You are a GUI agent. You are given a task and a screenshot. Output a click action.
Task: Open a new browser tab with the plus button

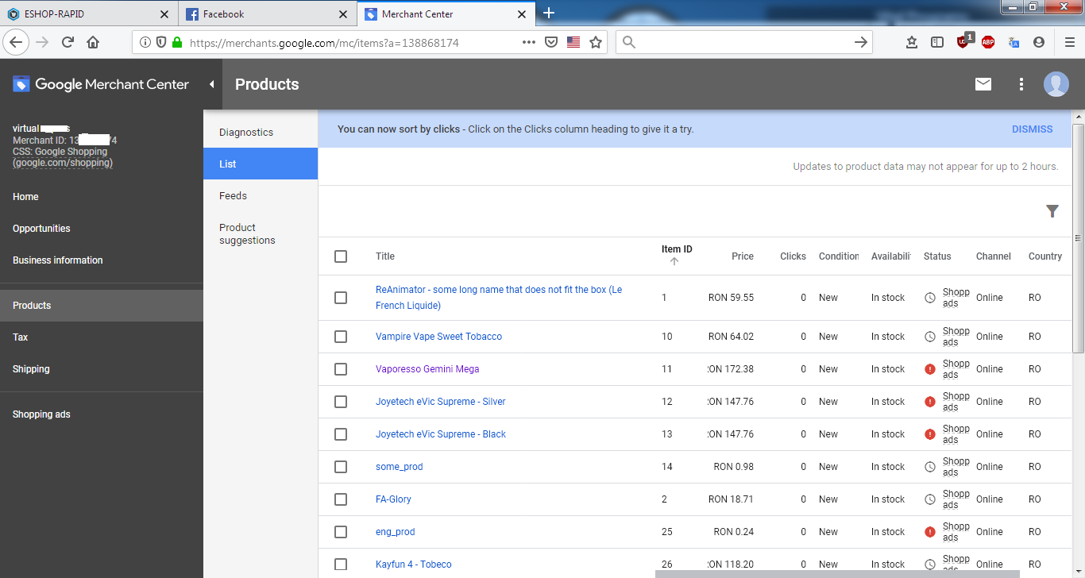(549, 13)
